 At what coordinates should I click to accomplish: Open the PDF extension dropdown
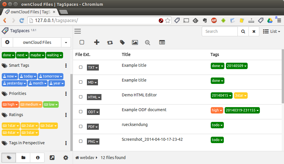pyautogui.click(x=93, y=127)
